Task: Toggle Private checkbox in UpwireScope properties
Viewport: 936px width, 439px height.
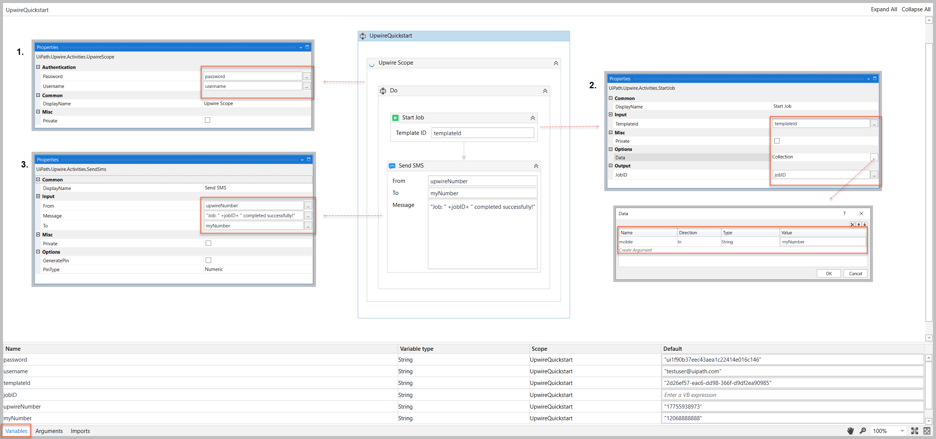Action: (x=208, y=120)
